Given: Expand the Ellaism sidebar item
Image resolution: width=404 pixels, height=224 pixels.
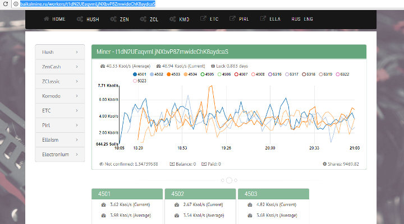Looking at the screenshot, I should point(60,140).
